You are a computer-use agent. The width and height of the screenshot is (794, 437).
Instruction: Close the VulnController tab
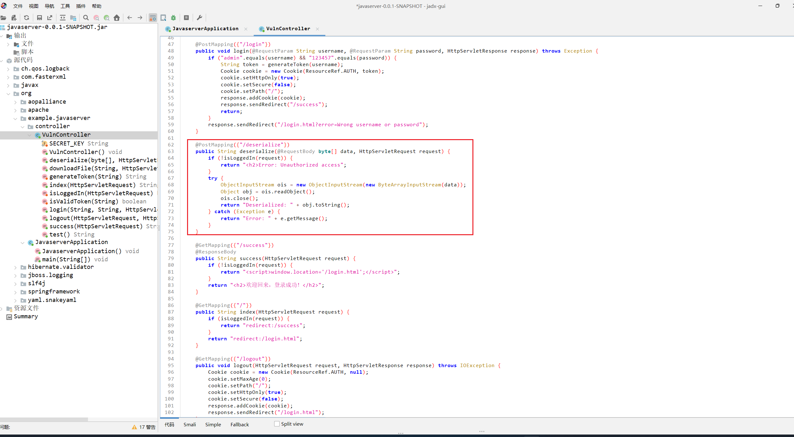pos(317,29)
